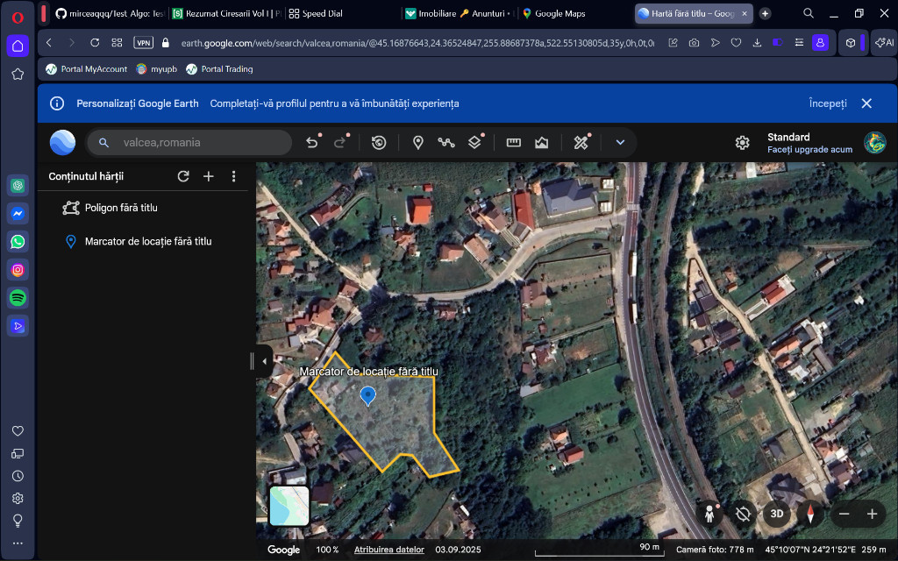This screenshot has height=561, width=898.
Task: Click the compass to reset north
Action: (x=810, y=515)
